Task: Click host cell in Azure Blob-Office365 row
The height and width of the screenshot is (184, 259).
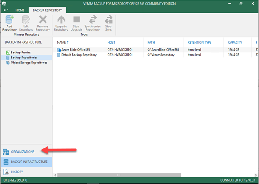Action: click(x=120, y=50)
